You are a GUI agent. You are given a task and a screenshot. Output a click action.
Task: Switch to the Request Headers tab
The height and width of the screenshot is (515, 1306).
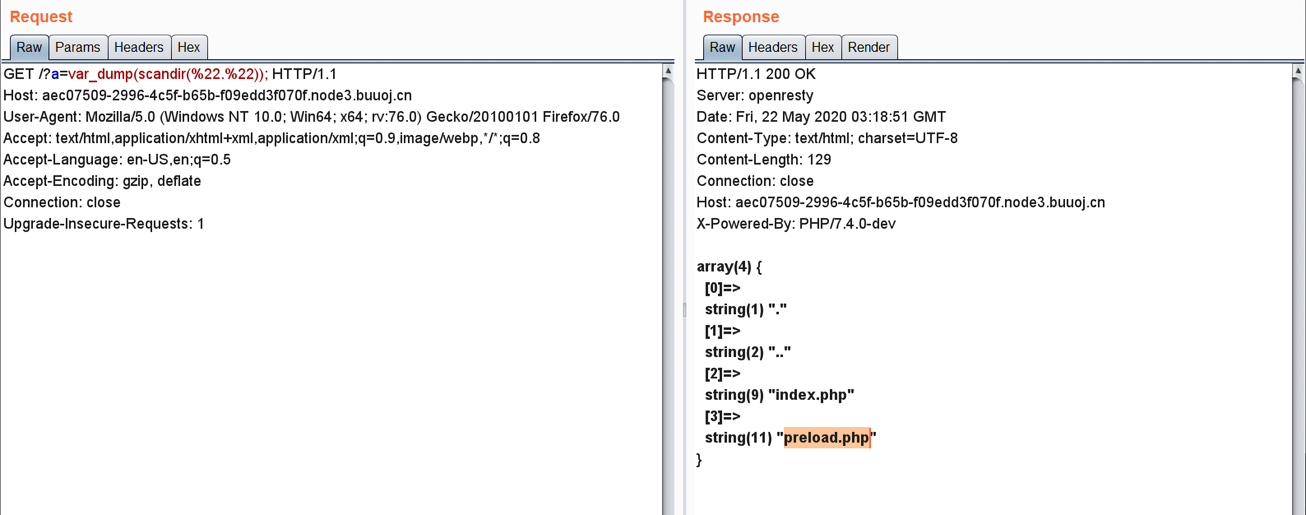139,47
